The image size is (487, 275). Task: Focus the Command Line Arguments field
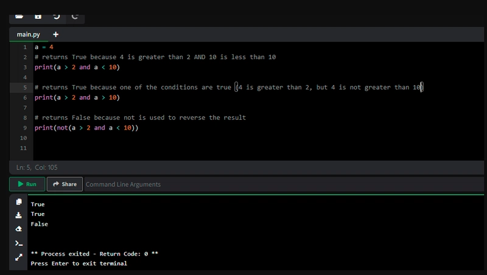[284, 184]
